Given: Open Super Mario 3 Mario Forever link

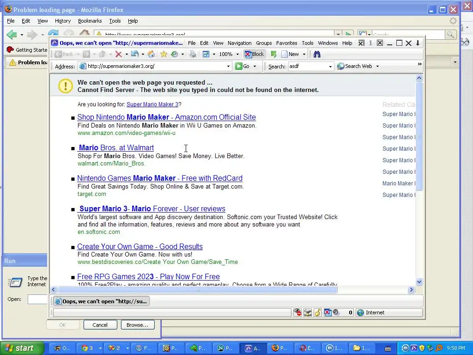Looking at the screenshot, I should 152,208.
